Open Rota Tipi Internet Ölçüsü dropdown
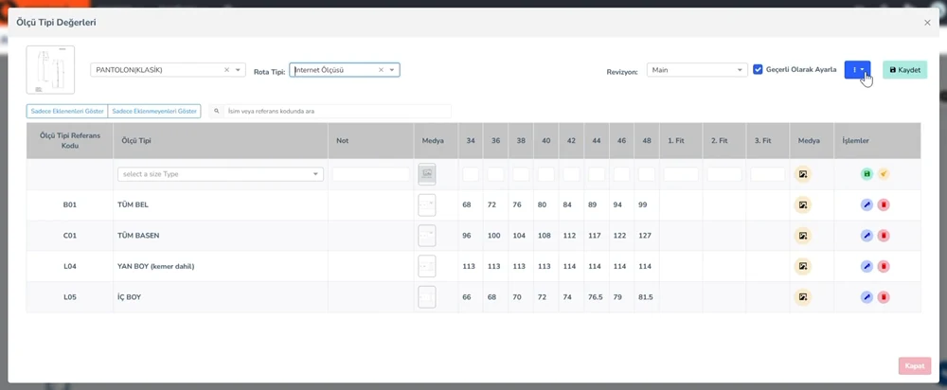Viewport: 947px width, 390px height. 392,70
